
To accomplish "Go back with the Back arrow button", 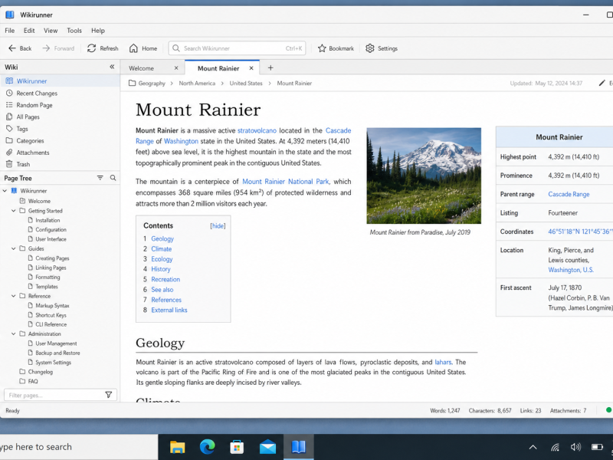I will pyautogui.click(x=20, y=48).
